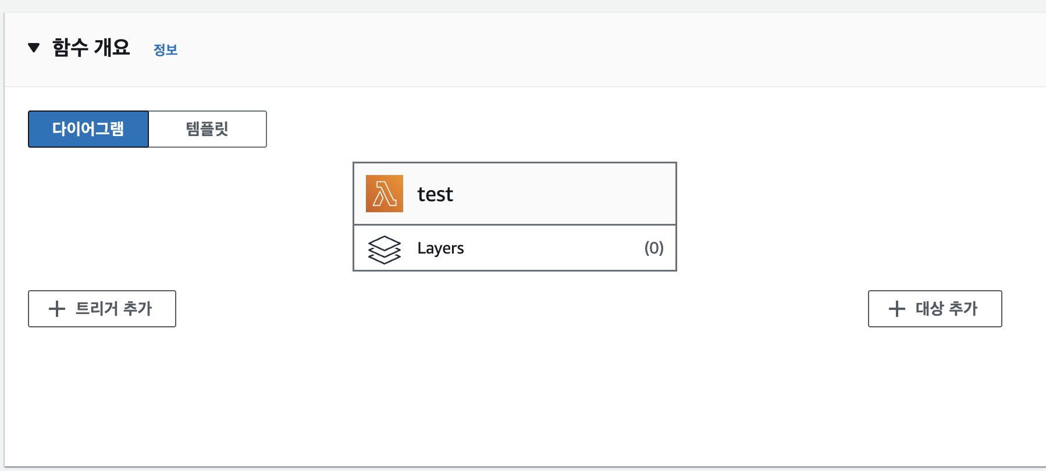Click the orange Lambda function icon
Viewport: 1046px width, 471px height.
(385, 194)
